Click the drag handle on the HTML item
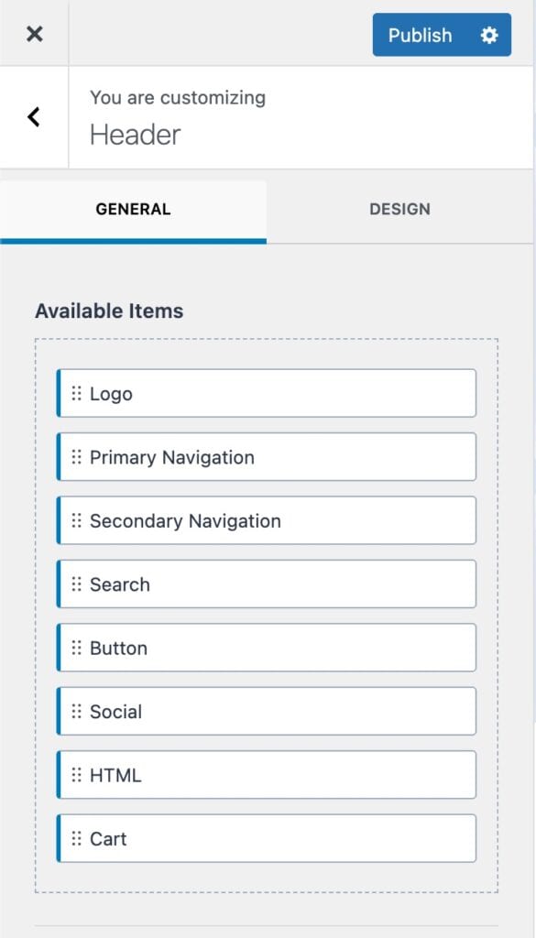 pyautogui.click(x=78, y=774)
